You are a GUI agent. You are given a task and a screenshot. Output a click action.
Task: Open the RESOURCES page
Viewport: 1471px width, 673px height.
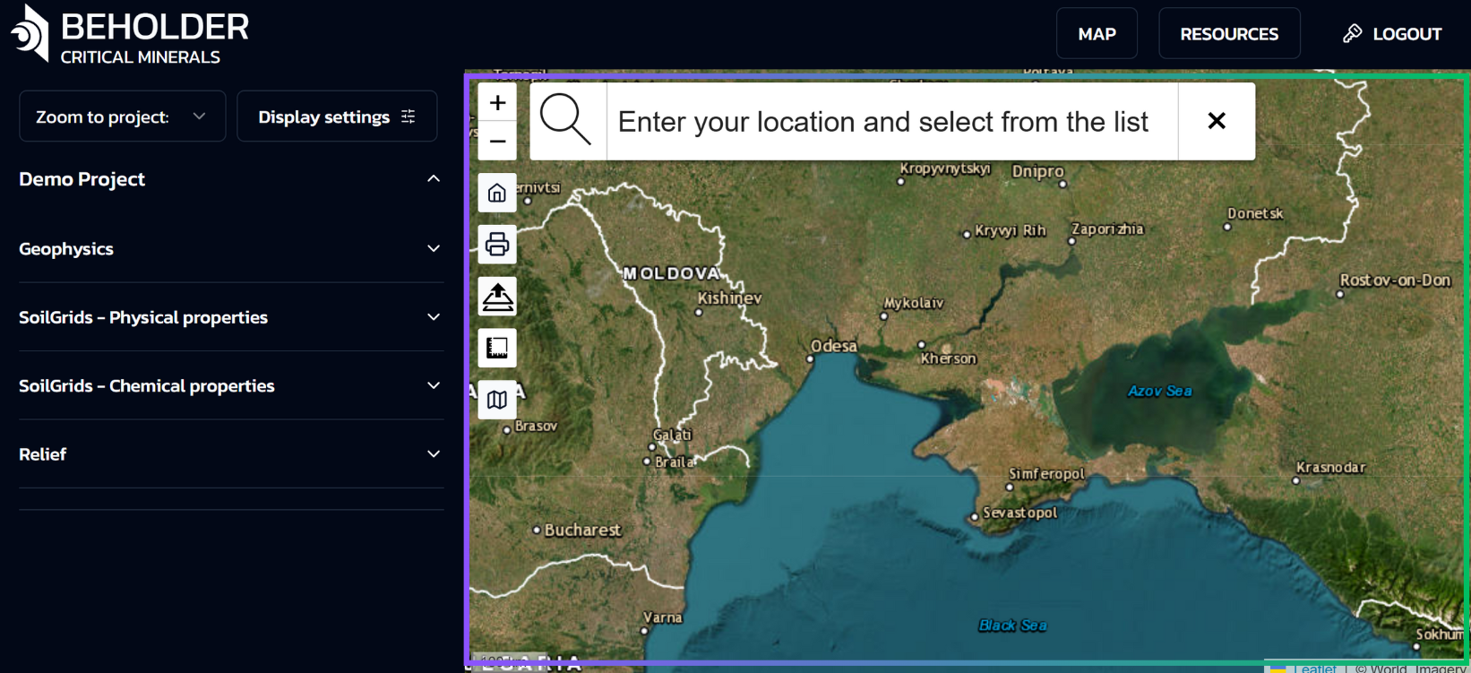pos(1228,34)
